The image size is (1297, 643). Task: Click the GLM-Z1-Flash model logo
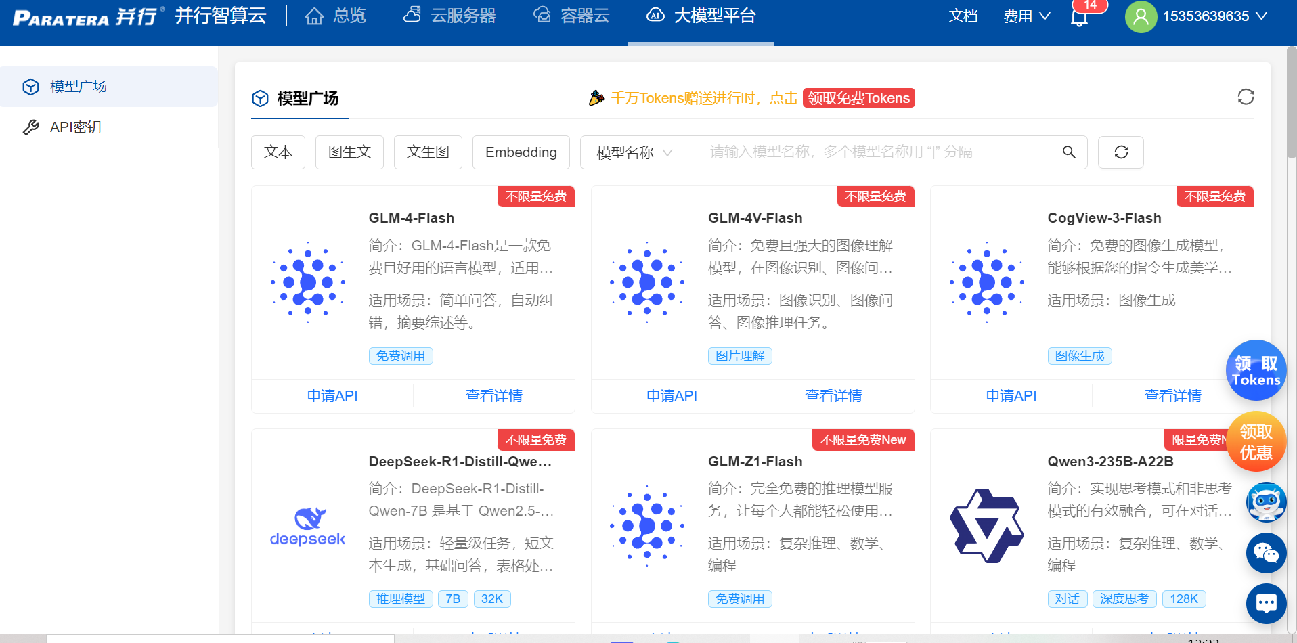pos(647,525)
